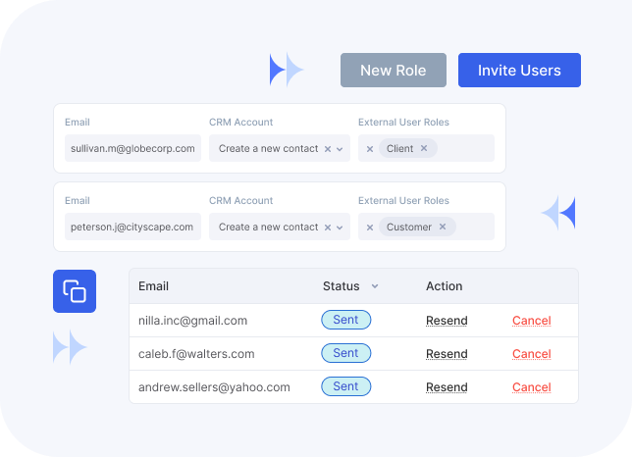Expand CRM Account dropdown for sullivan.m
This screenshot has height=457, width=632.
(x=340, y=149)
